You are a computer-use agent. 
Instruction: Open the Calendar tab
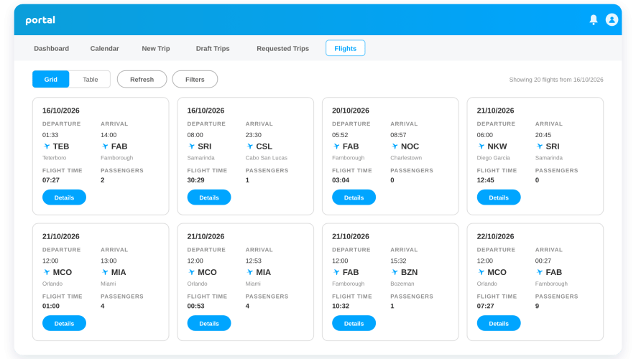pos(105,49)
